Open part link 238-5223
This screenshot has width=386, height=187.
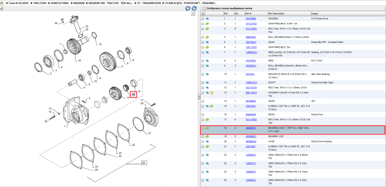[251, 106]
